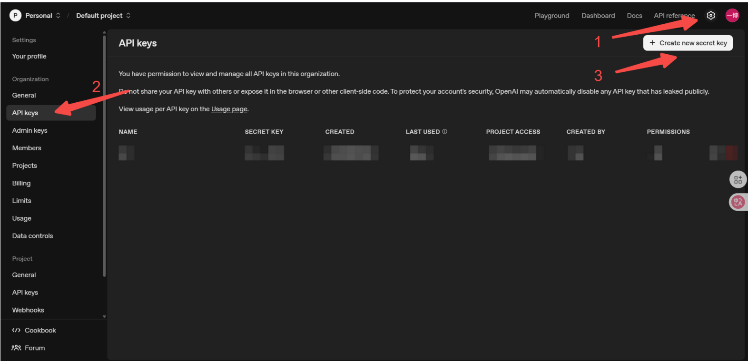The height and width of the screenshot is (361, 748).
Task: Click sidebar scroll up arrow
Action: [x=104, y=33]
